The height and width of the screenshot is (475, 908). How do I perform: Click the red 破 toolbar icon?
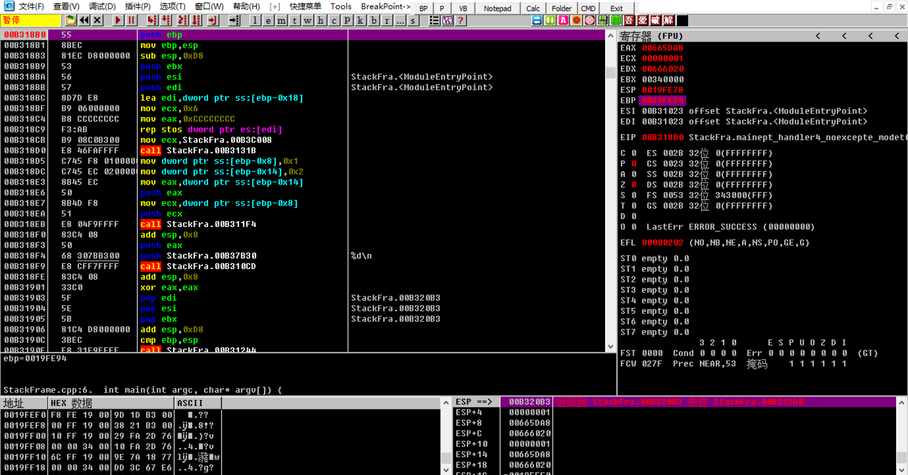tap(655, 20)
